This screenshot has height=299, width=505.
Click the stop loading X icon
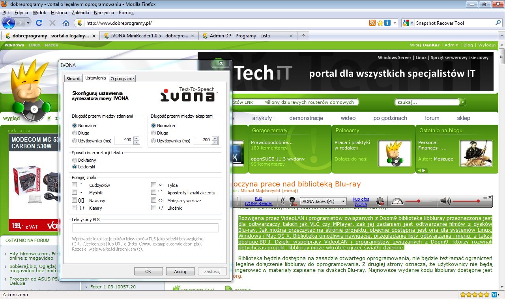click(x=52, y=23)
